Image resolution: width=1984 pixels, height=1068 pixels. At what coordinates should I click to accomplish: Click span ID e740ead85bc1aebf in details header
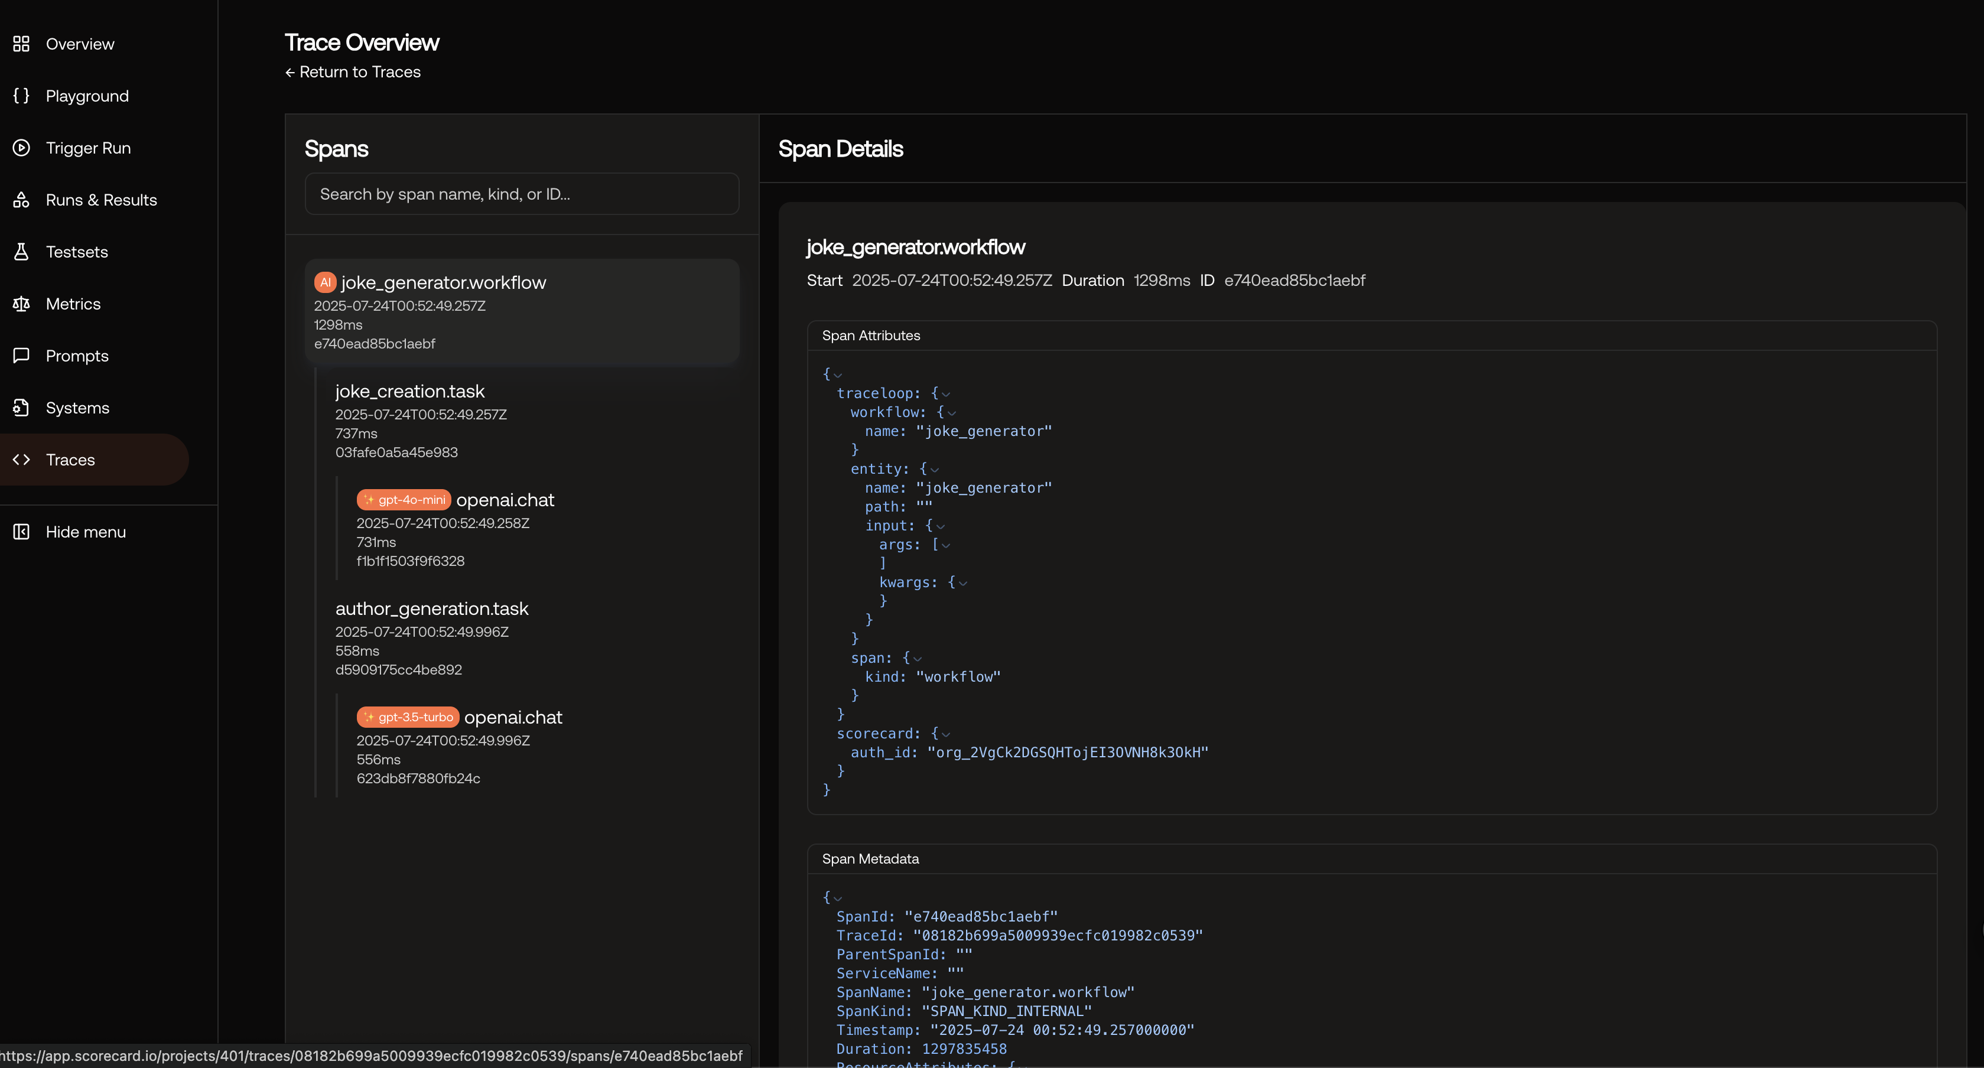point(1295,280)
